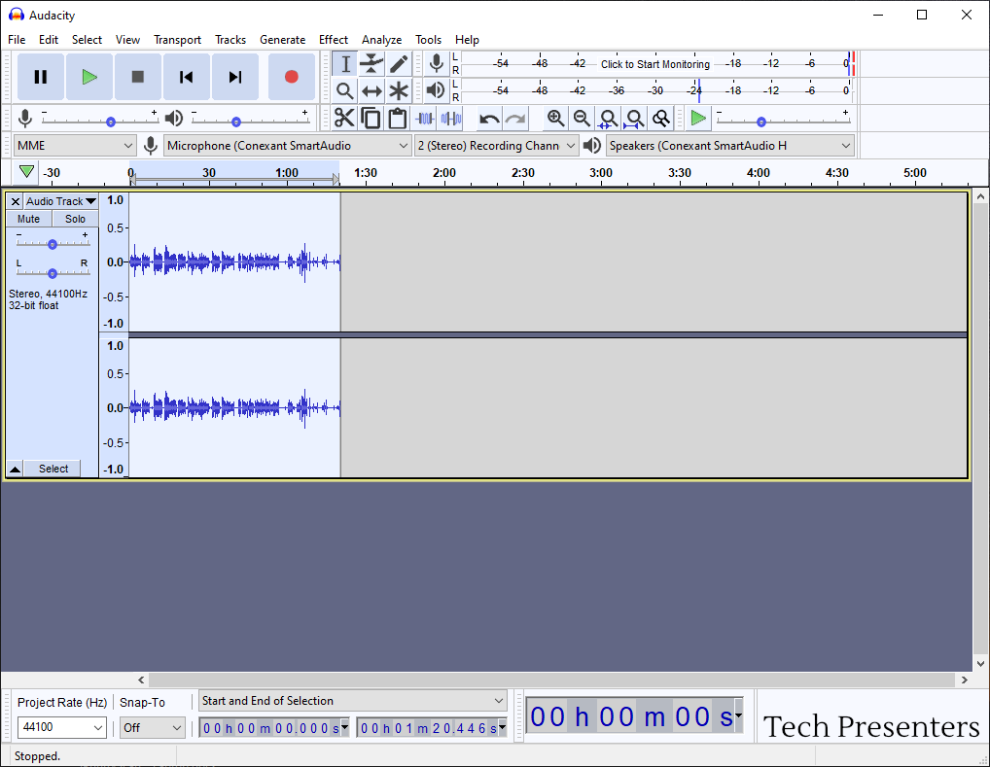Zoom out of the waveform
This screenshot has width=990, height=767.
(x=582, y=118)
